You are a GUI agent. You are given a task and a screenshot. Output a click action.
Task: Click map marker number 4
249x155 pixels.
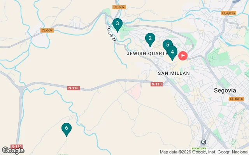pyautogui.click(x=172, y=53)
